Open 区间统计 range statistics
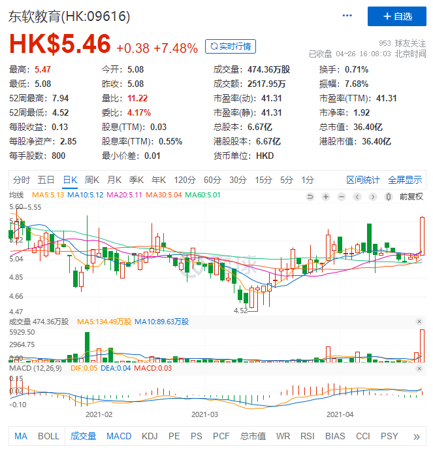The width and height of the screenshot is (433, 453). coord(363,180)
